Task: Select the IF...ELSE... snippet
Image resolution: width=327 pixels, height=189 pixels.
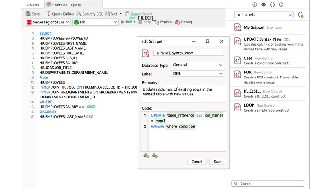Action: [x=268, y=94]
